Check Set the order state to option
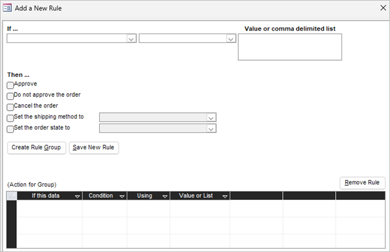 (10, 129)
